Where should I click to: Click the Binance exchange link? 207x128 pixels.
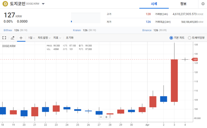coord(147,30)
